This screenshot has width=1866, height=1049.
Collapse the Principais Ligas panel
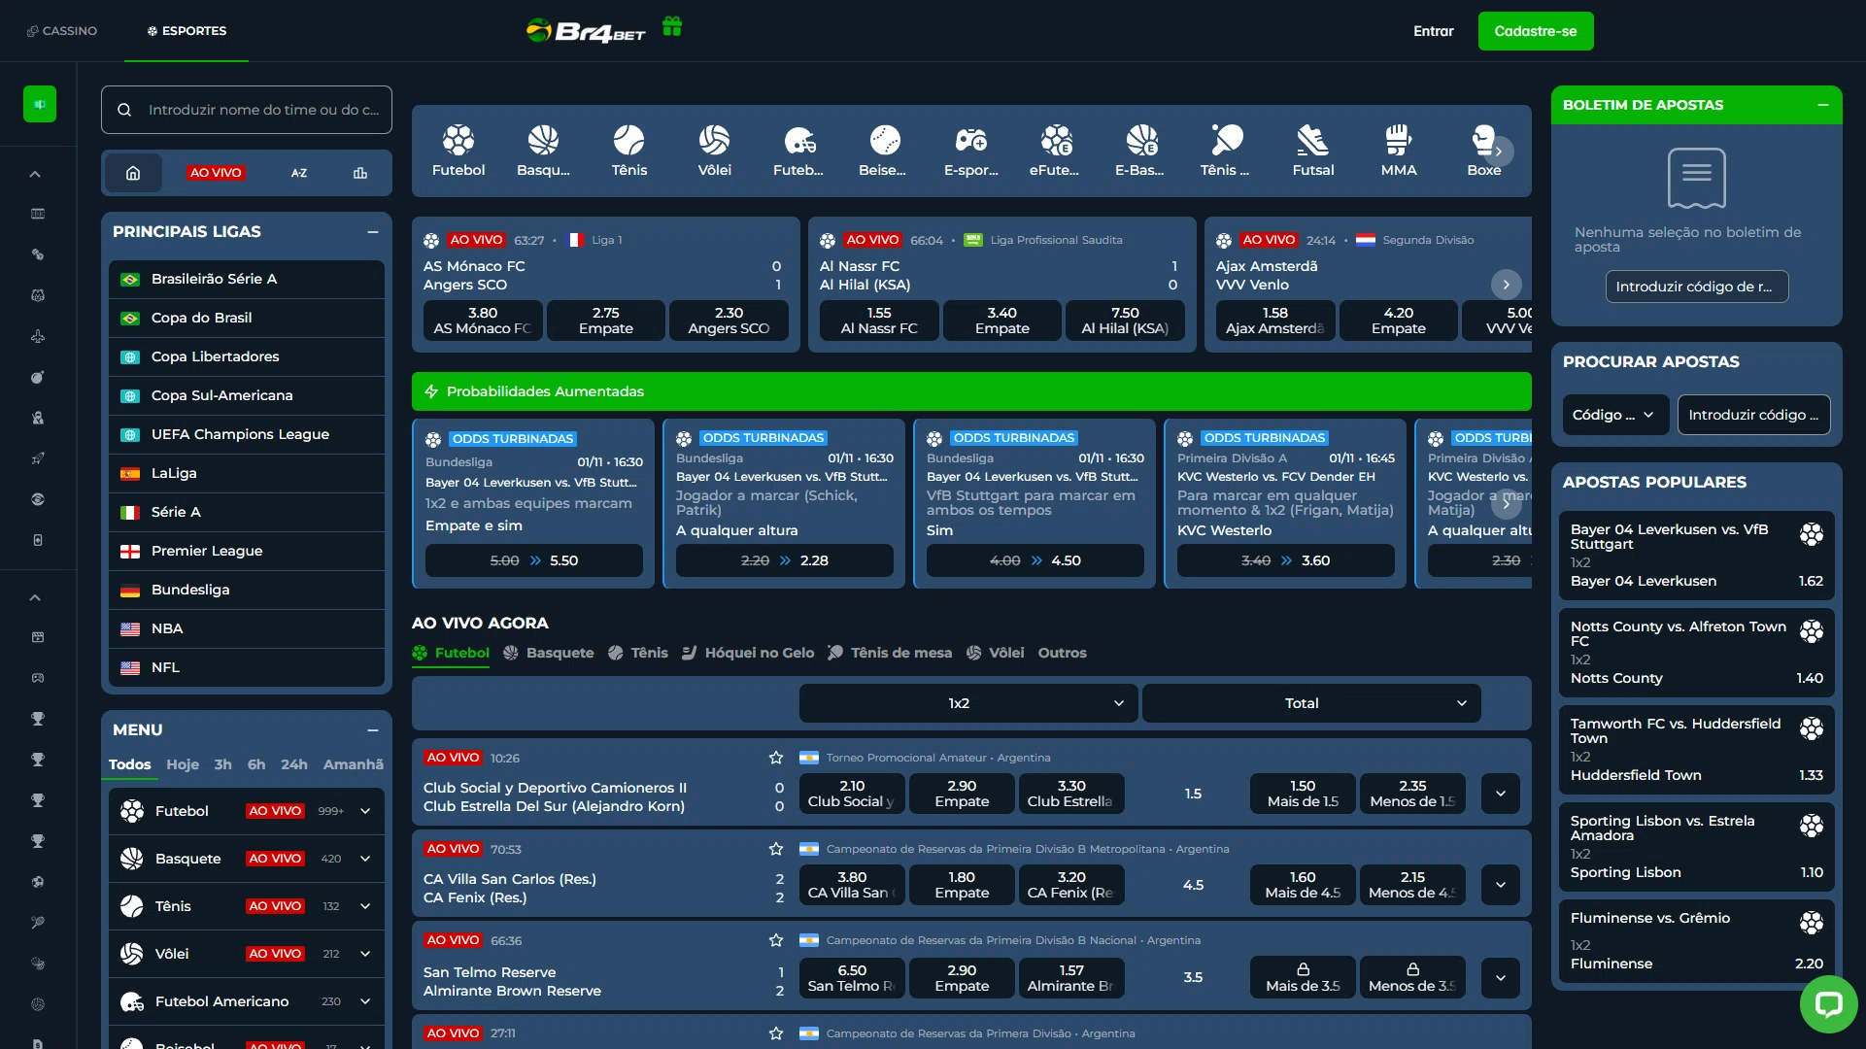pos(372,232)
